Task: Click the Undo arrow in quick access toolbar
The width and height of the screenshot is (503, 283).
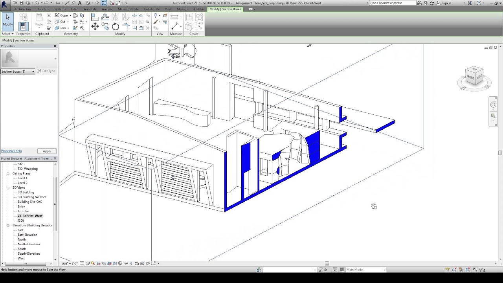Action: click(x=37, y=3)
